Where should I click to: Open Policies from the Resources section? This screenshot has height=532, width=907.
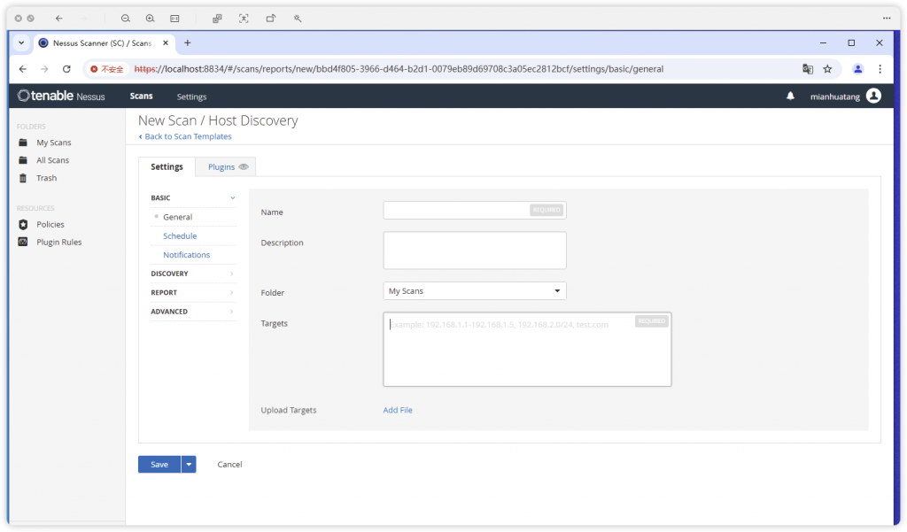[x=50, y=224]
